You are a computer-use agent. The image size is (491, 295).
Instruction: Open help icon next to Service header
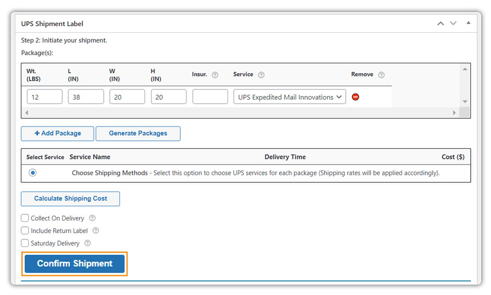[x=261, y=75]
